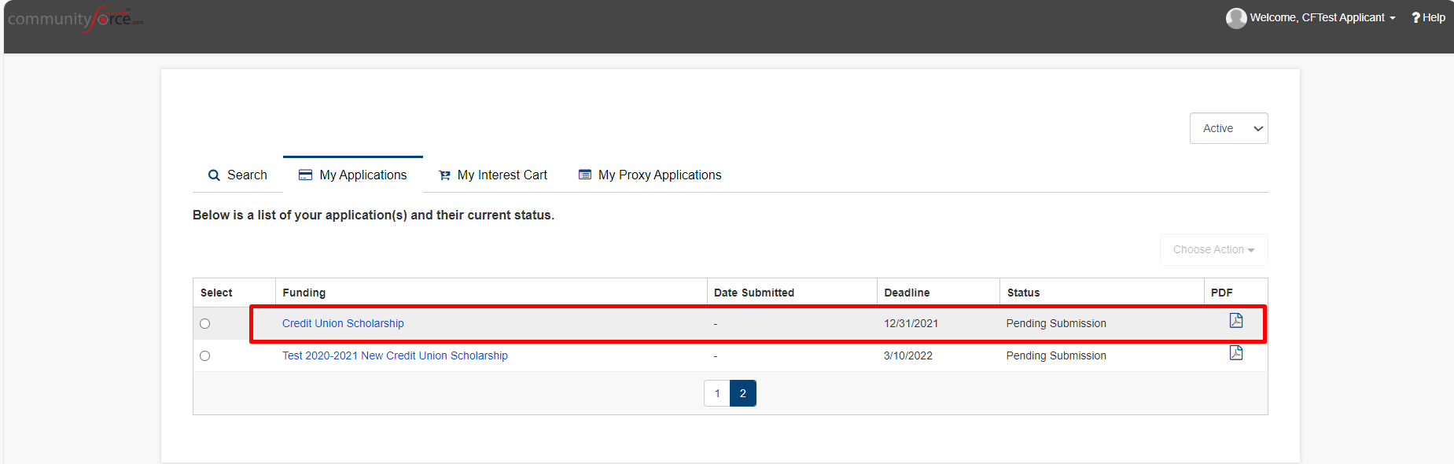Click the My Proxy Applications list icon

[x=585, y=175]
